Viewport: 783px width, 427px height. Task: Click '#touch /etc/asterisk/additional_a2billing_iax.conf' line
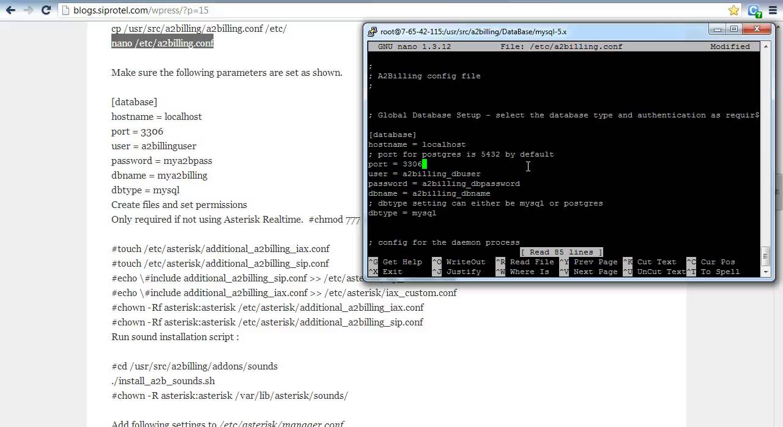[x=220, y=248]
